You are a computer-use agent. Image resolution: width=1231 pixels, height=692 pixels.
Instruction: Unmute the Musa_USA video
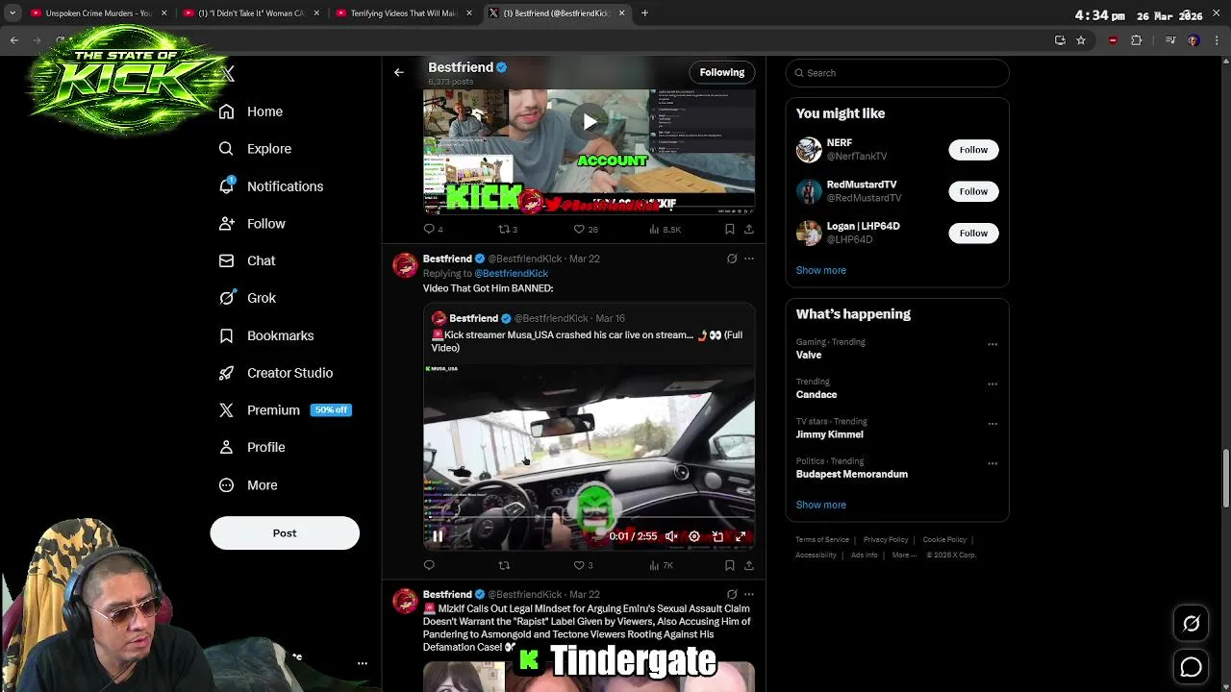[671, 536]
